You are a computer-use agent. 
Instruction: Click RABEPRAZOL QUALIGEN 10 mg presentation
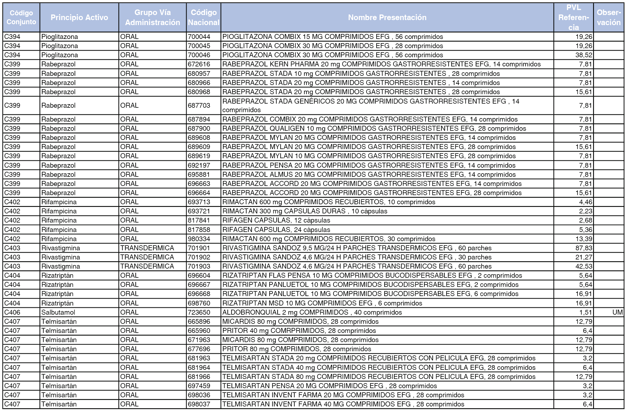coord(387,128)
